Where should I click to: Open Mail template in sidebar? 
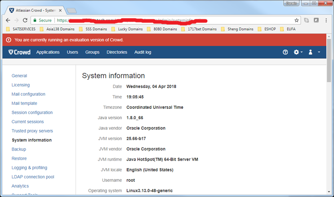24,103
